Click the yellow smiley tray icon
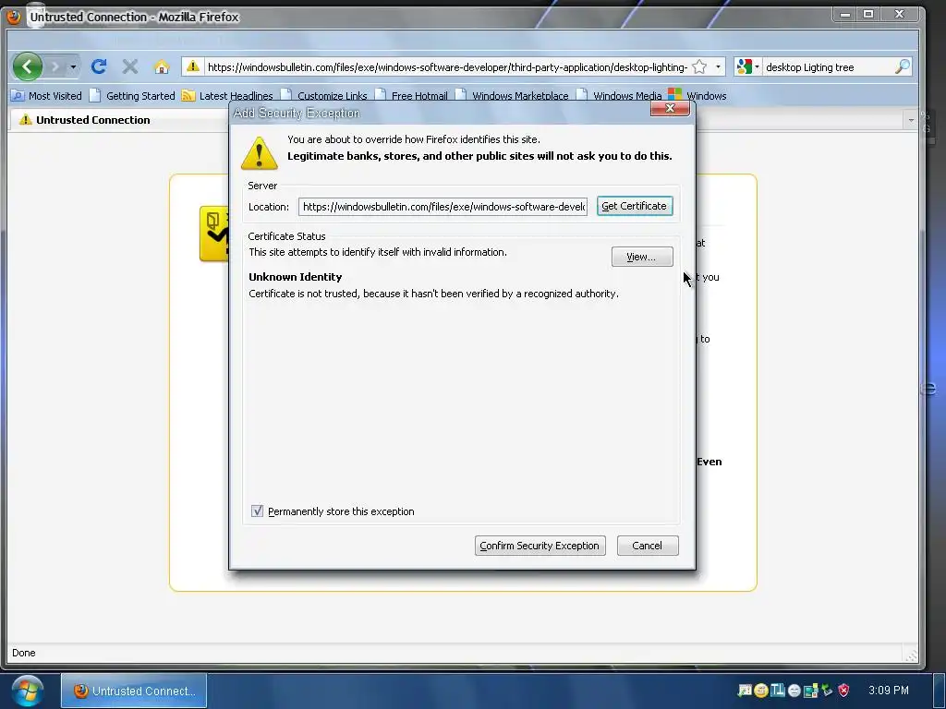 (761, 691)
